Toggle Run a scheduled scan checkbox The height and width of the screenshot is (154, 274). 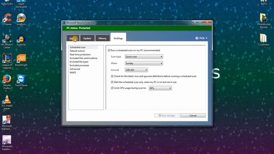(x=109, y=50)
